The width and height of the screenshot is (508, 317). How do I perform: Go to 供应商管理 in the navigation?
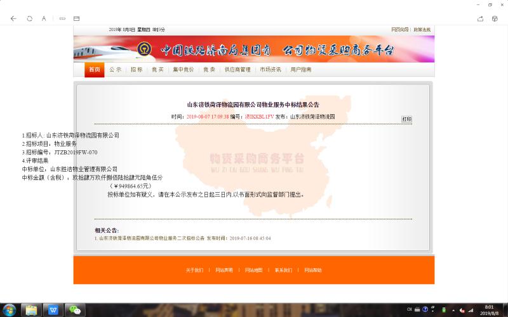tap(237, 70)
